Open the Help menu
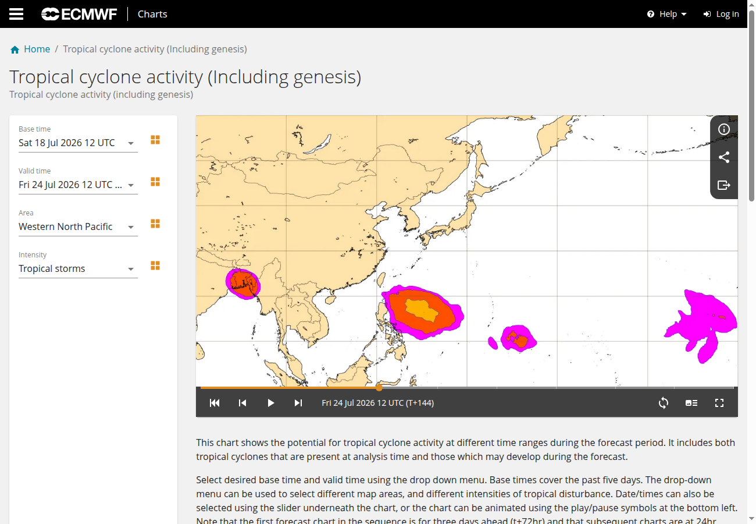Screen dimensions: 756x524 coord(667,14)
